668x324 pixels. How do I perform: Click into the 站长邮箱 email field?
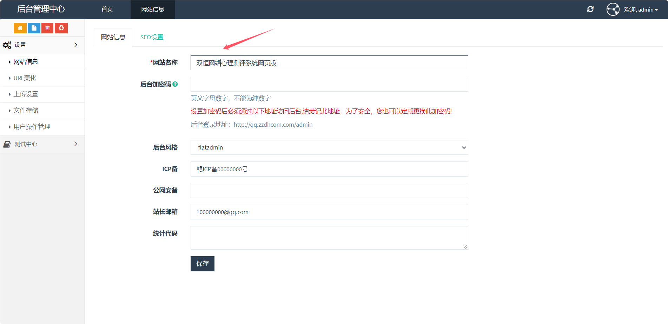(x=329, y=212)
